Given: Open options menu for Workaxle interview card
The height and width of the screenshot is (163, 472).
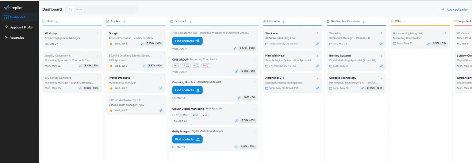Looking at the screenshot, I should tap(318, 33).
